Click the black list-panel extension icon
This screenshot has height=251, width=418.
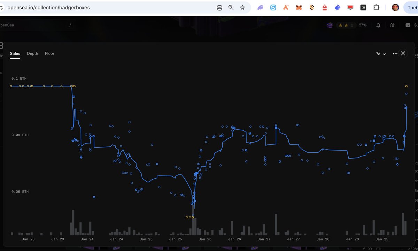point(363,7)
